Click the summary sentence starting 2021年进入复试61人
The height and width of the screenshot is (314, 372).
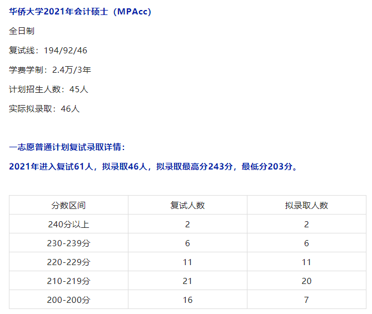point(153,167)
